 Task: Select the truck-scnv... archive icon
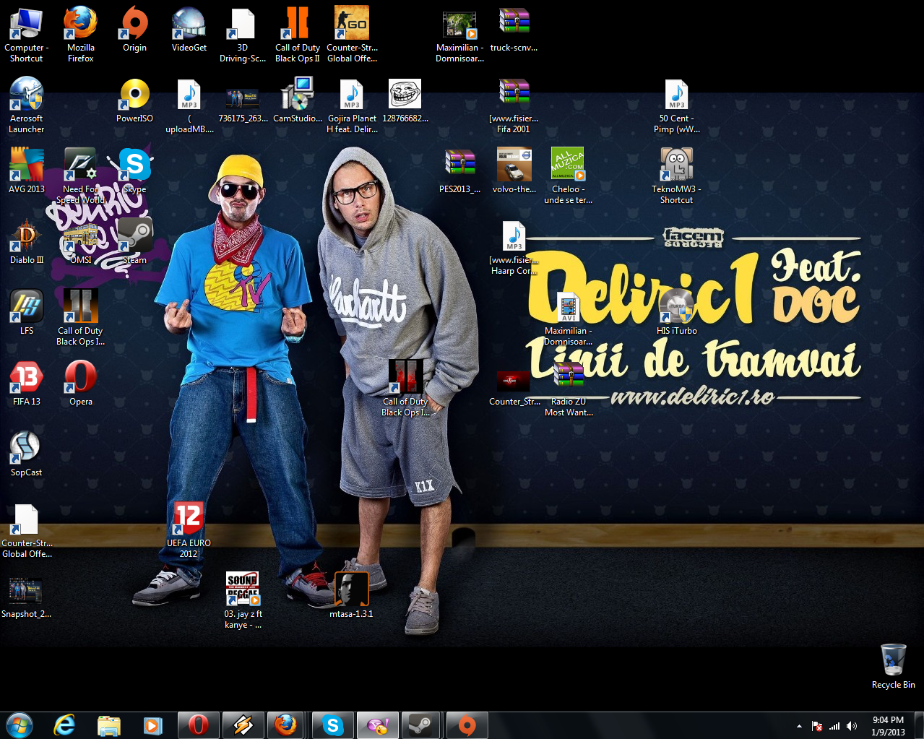point(514,29)
